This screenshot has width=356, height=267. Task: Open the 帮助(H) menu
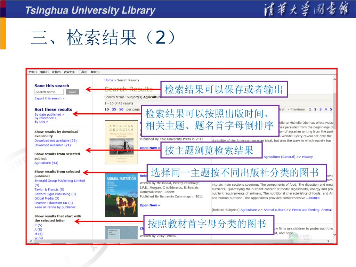tap(95, 72)
